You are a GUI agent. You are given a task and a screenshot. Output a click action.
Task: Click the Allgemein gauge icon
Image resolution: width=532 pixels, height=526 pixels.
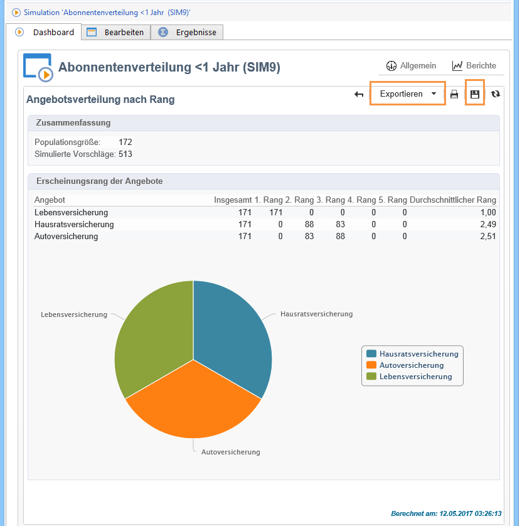(391, 66)
